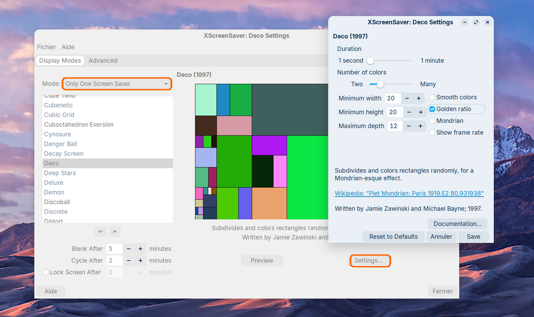Viewport: 534px width, 317px height.
Task: Click the Minimum width input field
Action: tap(394, 98)
